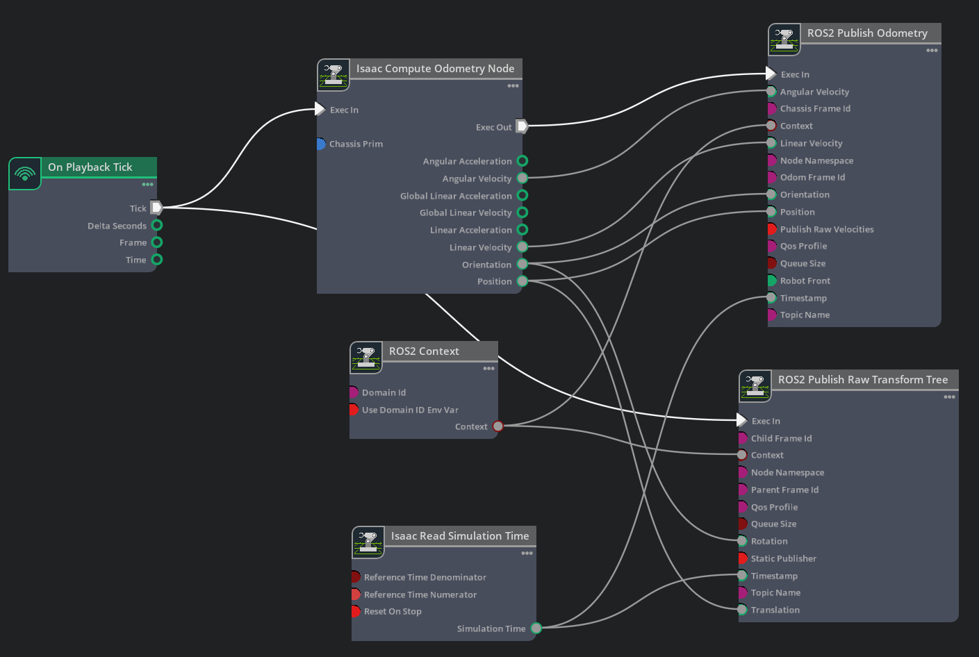979x657 pixels.
Task: Click the Delta Seconds output port
Action: 157,225
